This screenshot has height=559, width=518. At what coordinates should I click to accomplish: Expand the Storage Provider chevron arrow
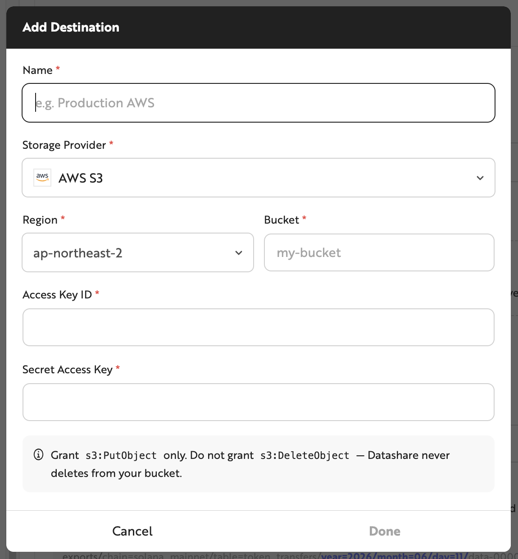pyautogui.click(x=480, y=178)
